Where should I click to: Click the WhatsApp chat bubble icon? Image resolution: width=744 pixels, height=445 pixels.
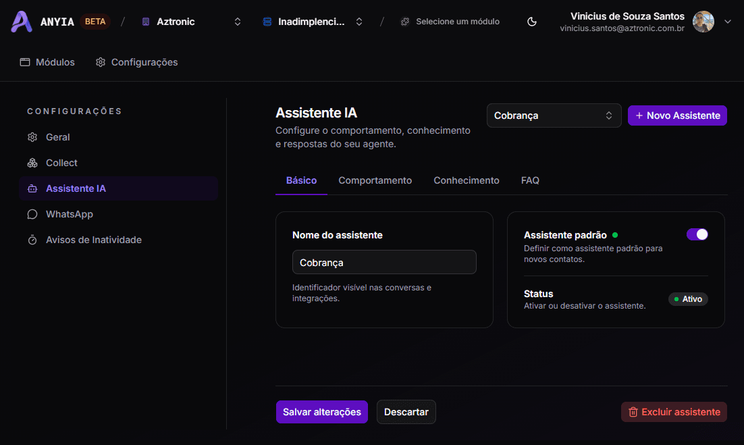coord(32,214)
